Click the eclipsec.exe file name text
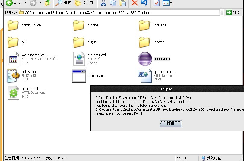This screenshot has height=161, width=244. 96,76
